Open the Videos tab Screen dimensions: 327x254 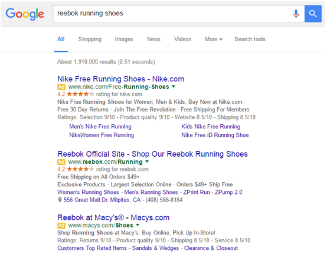click(x=183, y=39)
